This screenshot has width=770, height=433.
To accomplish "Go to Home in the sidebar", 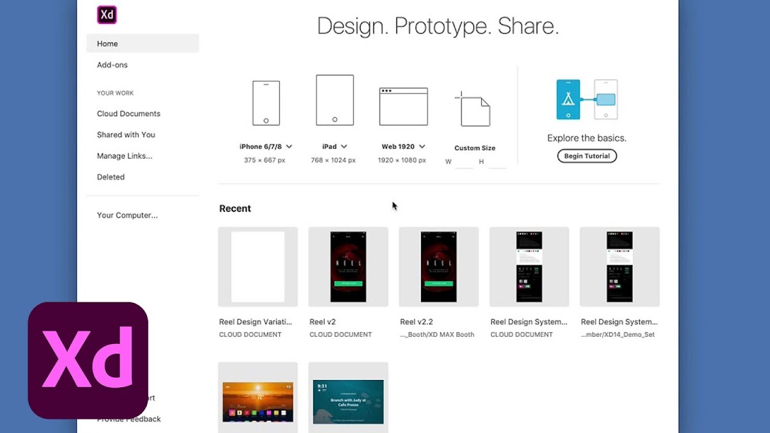I will (x=143, y=43).
